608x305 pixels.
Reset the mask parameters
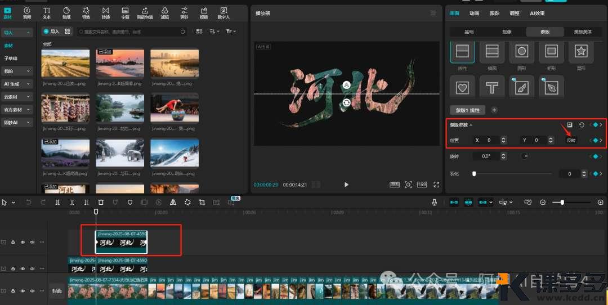[582, 125]
